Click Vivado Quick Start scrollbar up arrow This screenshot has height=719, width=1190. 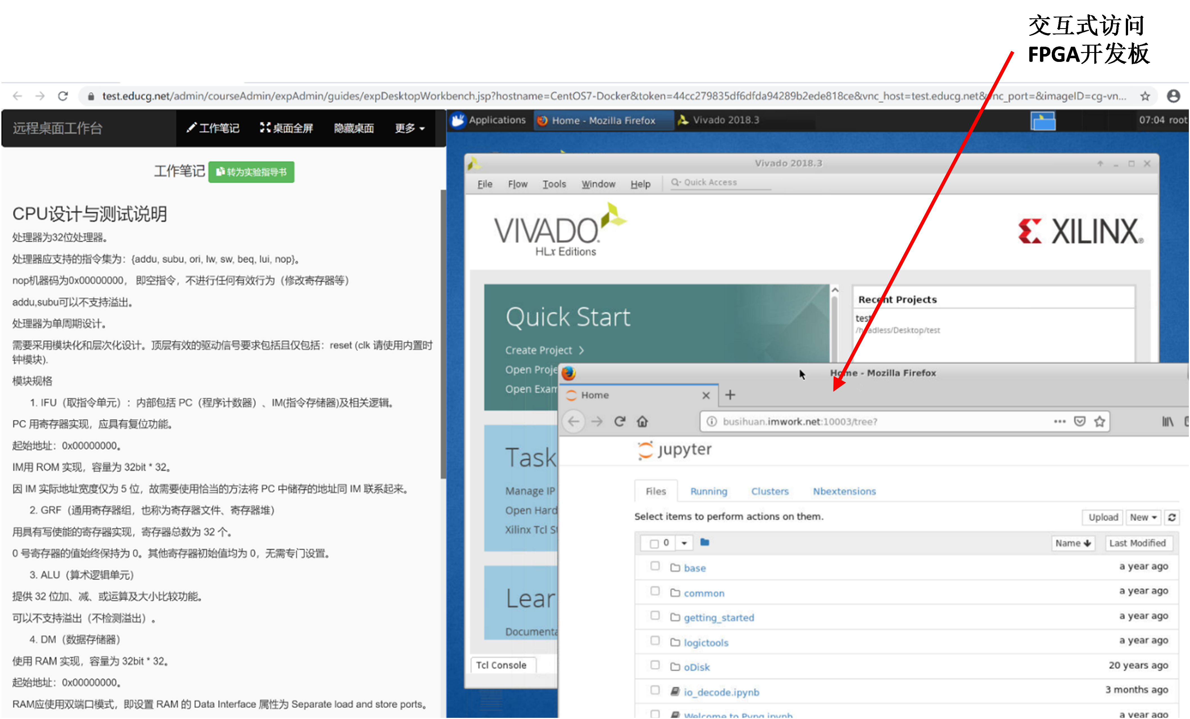[835, 290]
